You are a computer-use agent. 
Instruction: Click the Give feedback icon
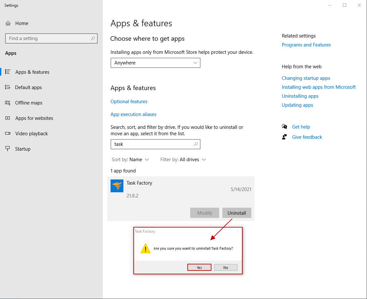(284, 137)
